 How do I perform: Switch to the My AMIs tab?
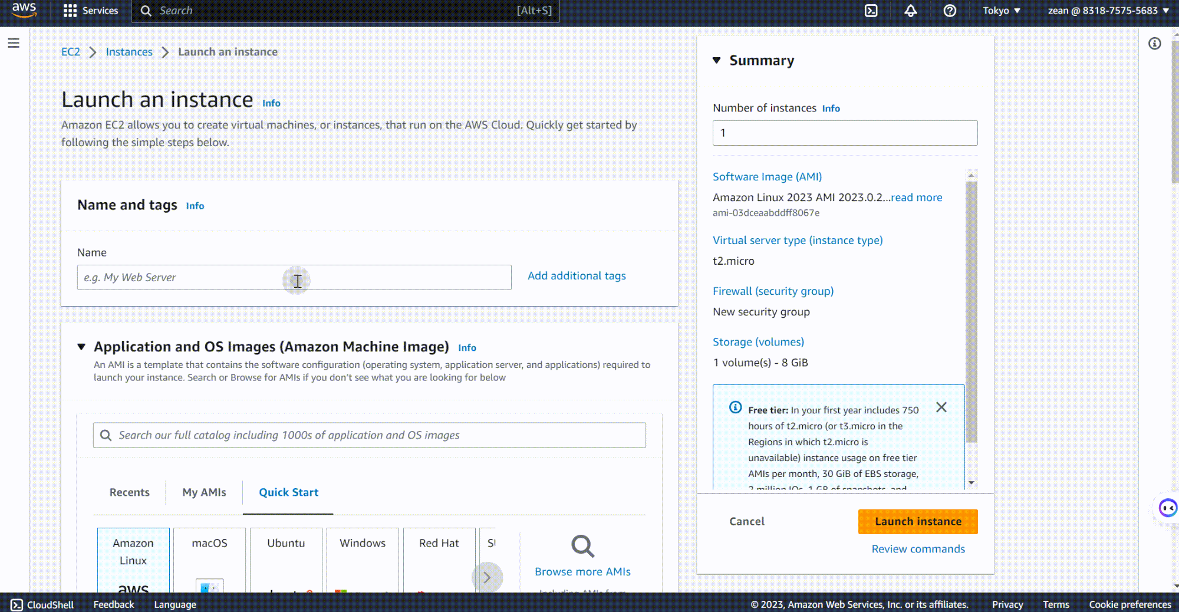pos(204,492)
